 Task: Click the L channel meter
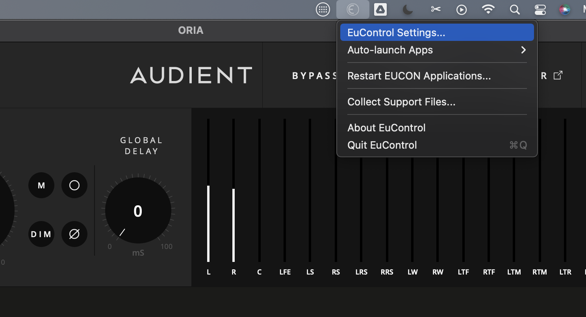[x=208, y=190]
